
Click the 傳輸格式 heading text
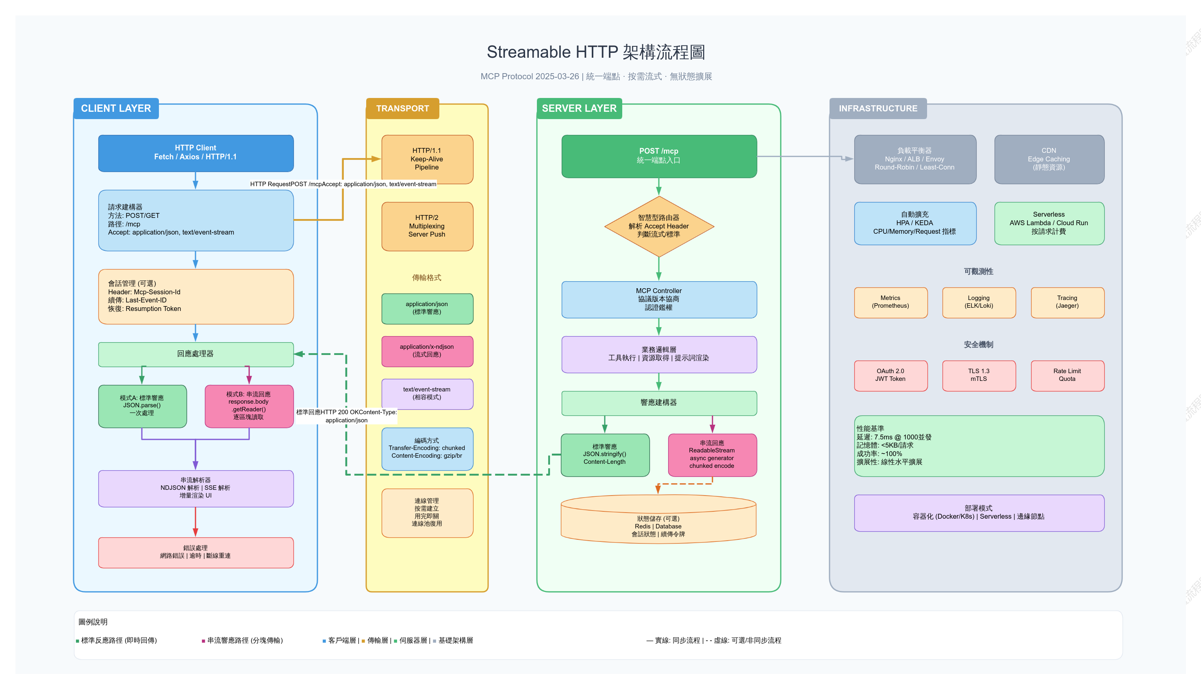[427, 278]
